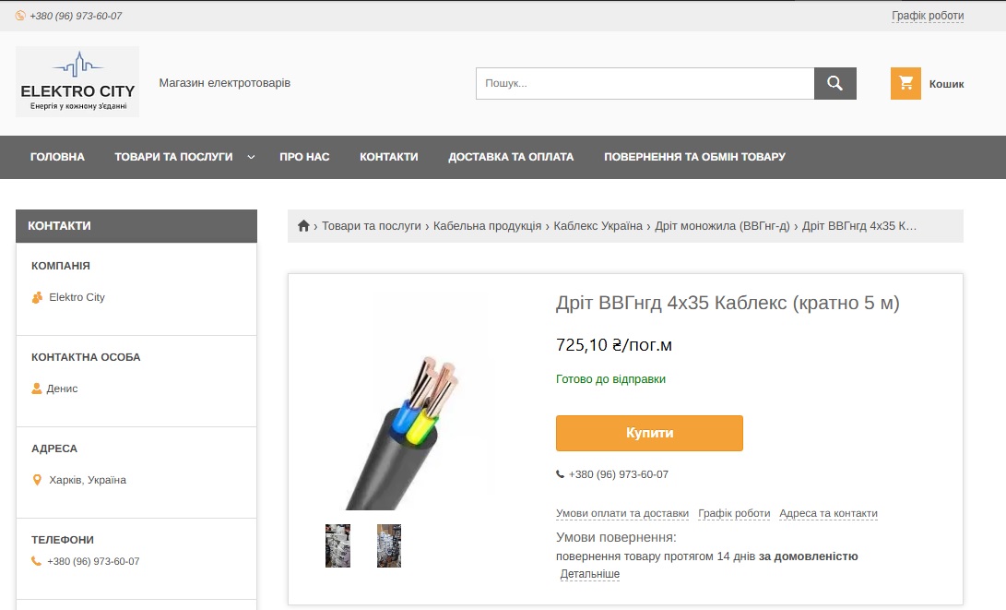Click the Elektro City logo
The image size is (1006, 610).
click(77, 82)
